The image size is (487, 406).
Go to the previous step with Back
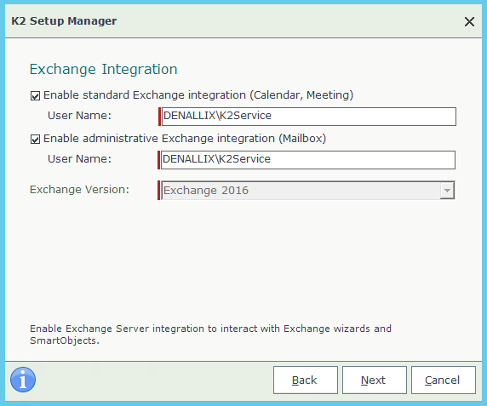[306, 380]
